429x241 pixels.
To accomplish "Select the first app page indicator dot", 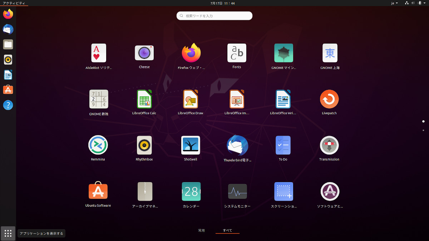I will click(423, 121).
